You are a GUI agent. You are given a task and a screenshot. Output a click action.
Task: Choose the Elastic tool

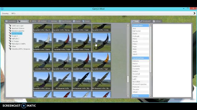[140, 34]
